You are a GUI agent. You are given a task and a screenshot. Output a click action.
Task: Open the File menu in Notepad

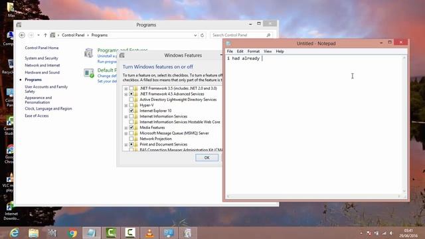(x=230, y=51)
